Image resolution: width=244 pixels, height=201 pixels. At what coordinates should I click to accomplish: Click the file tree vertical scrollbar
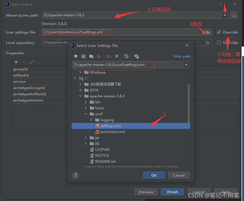pyautogui.click(x=189, y=104)
